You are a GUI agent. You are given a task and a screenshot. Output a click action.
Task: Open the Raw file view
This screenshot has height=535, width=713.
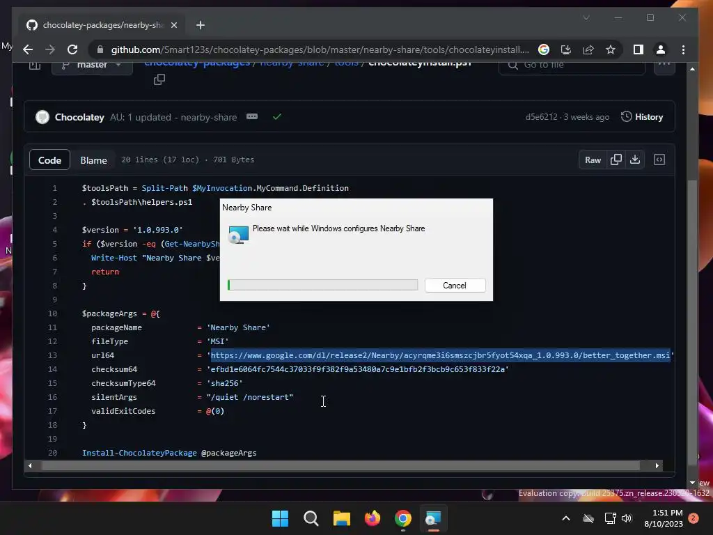point(593,160)
